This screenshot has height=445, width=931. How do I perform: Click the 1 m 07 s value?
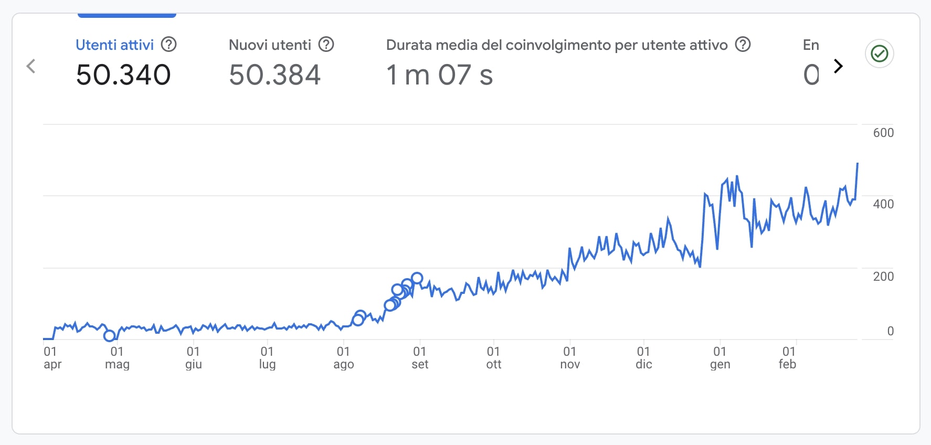(x=439, y=75)
